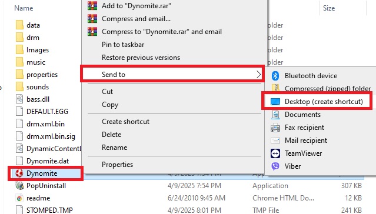Click the Images folder icon
The height and width of the screenshot is (214, 376).
coord(19,49)
